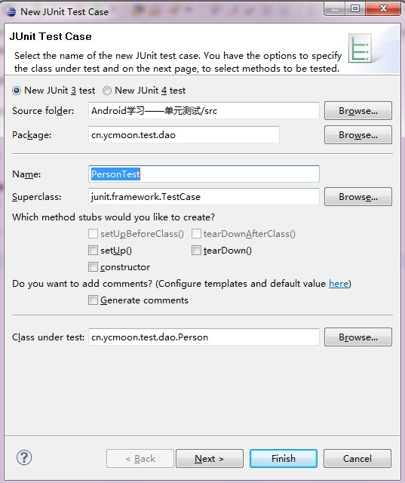Image resolution: width=405 pixels, height=483 pixels.
Task: Enable the tearDown() method stub
Action: (196, 250)
